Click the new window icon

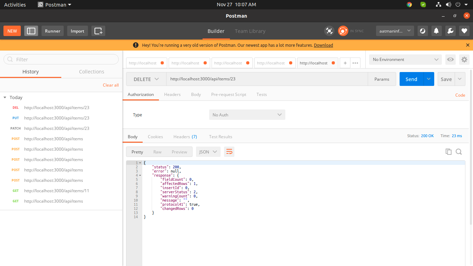[98, 31]
